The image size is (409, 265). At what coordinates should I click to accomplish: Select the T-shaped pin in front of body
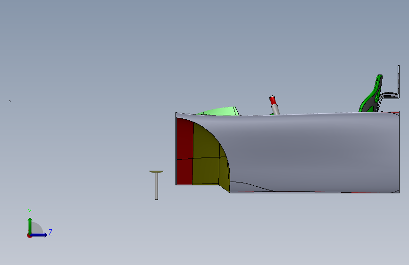[x=157, y=185]
